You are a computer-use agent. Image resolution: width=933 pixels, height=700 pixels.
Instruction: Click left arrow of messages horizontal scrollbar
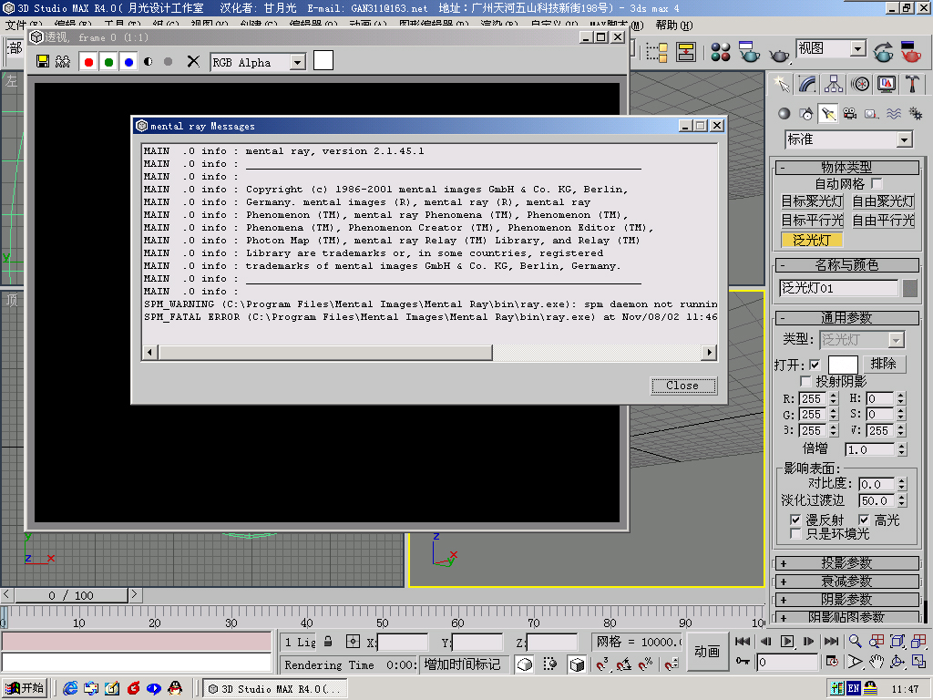pyautogui.click(x=149, y=353)
